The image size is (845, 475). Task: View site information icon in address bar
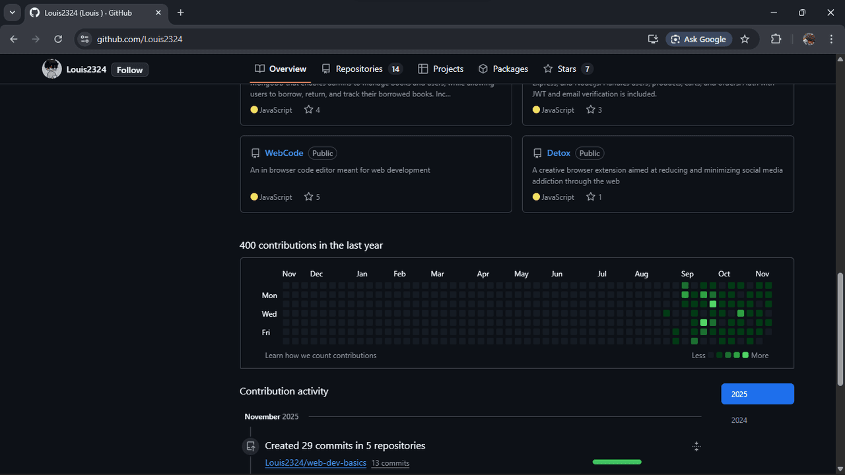(84, 40)
